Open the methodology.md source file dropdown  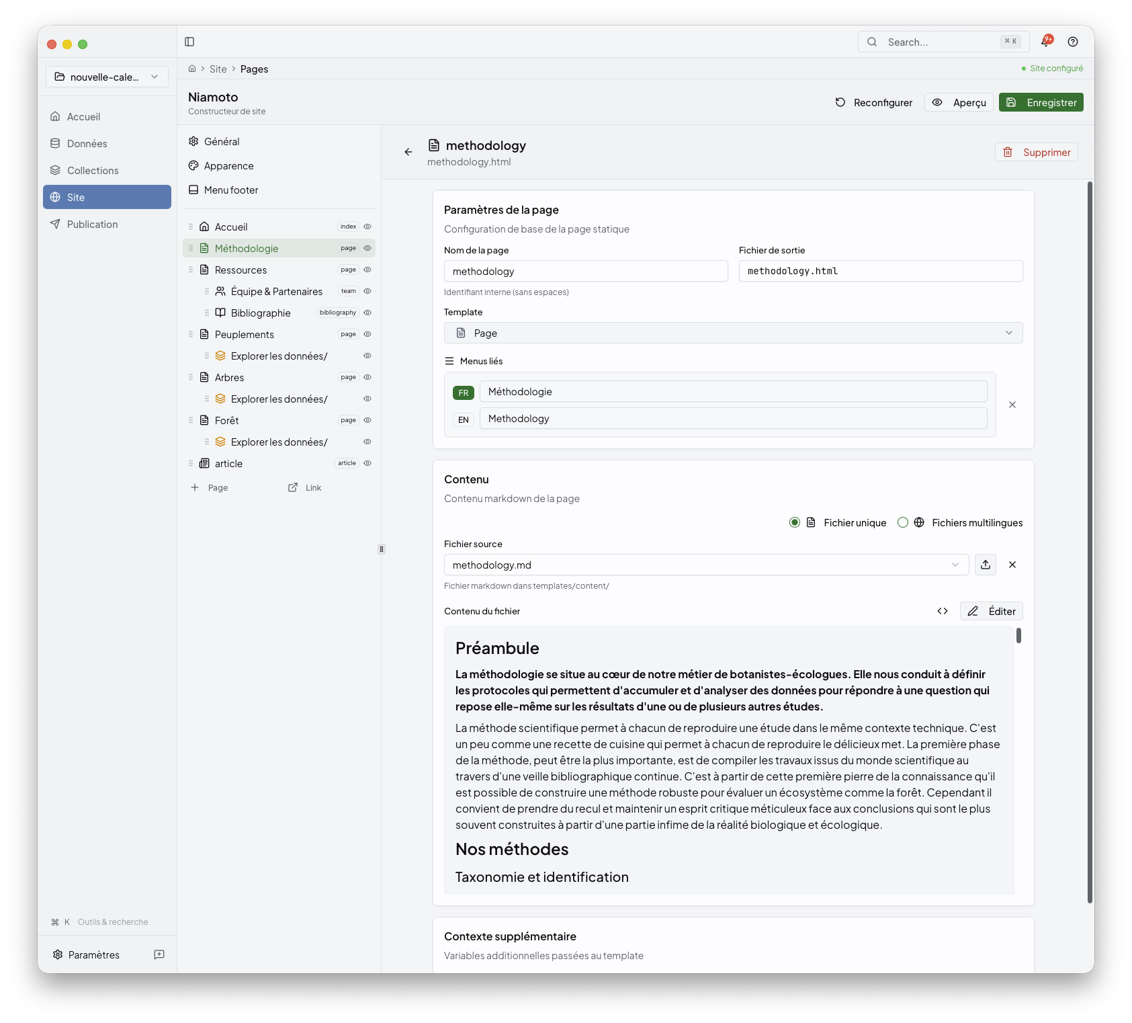(954, 565)
